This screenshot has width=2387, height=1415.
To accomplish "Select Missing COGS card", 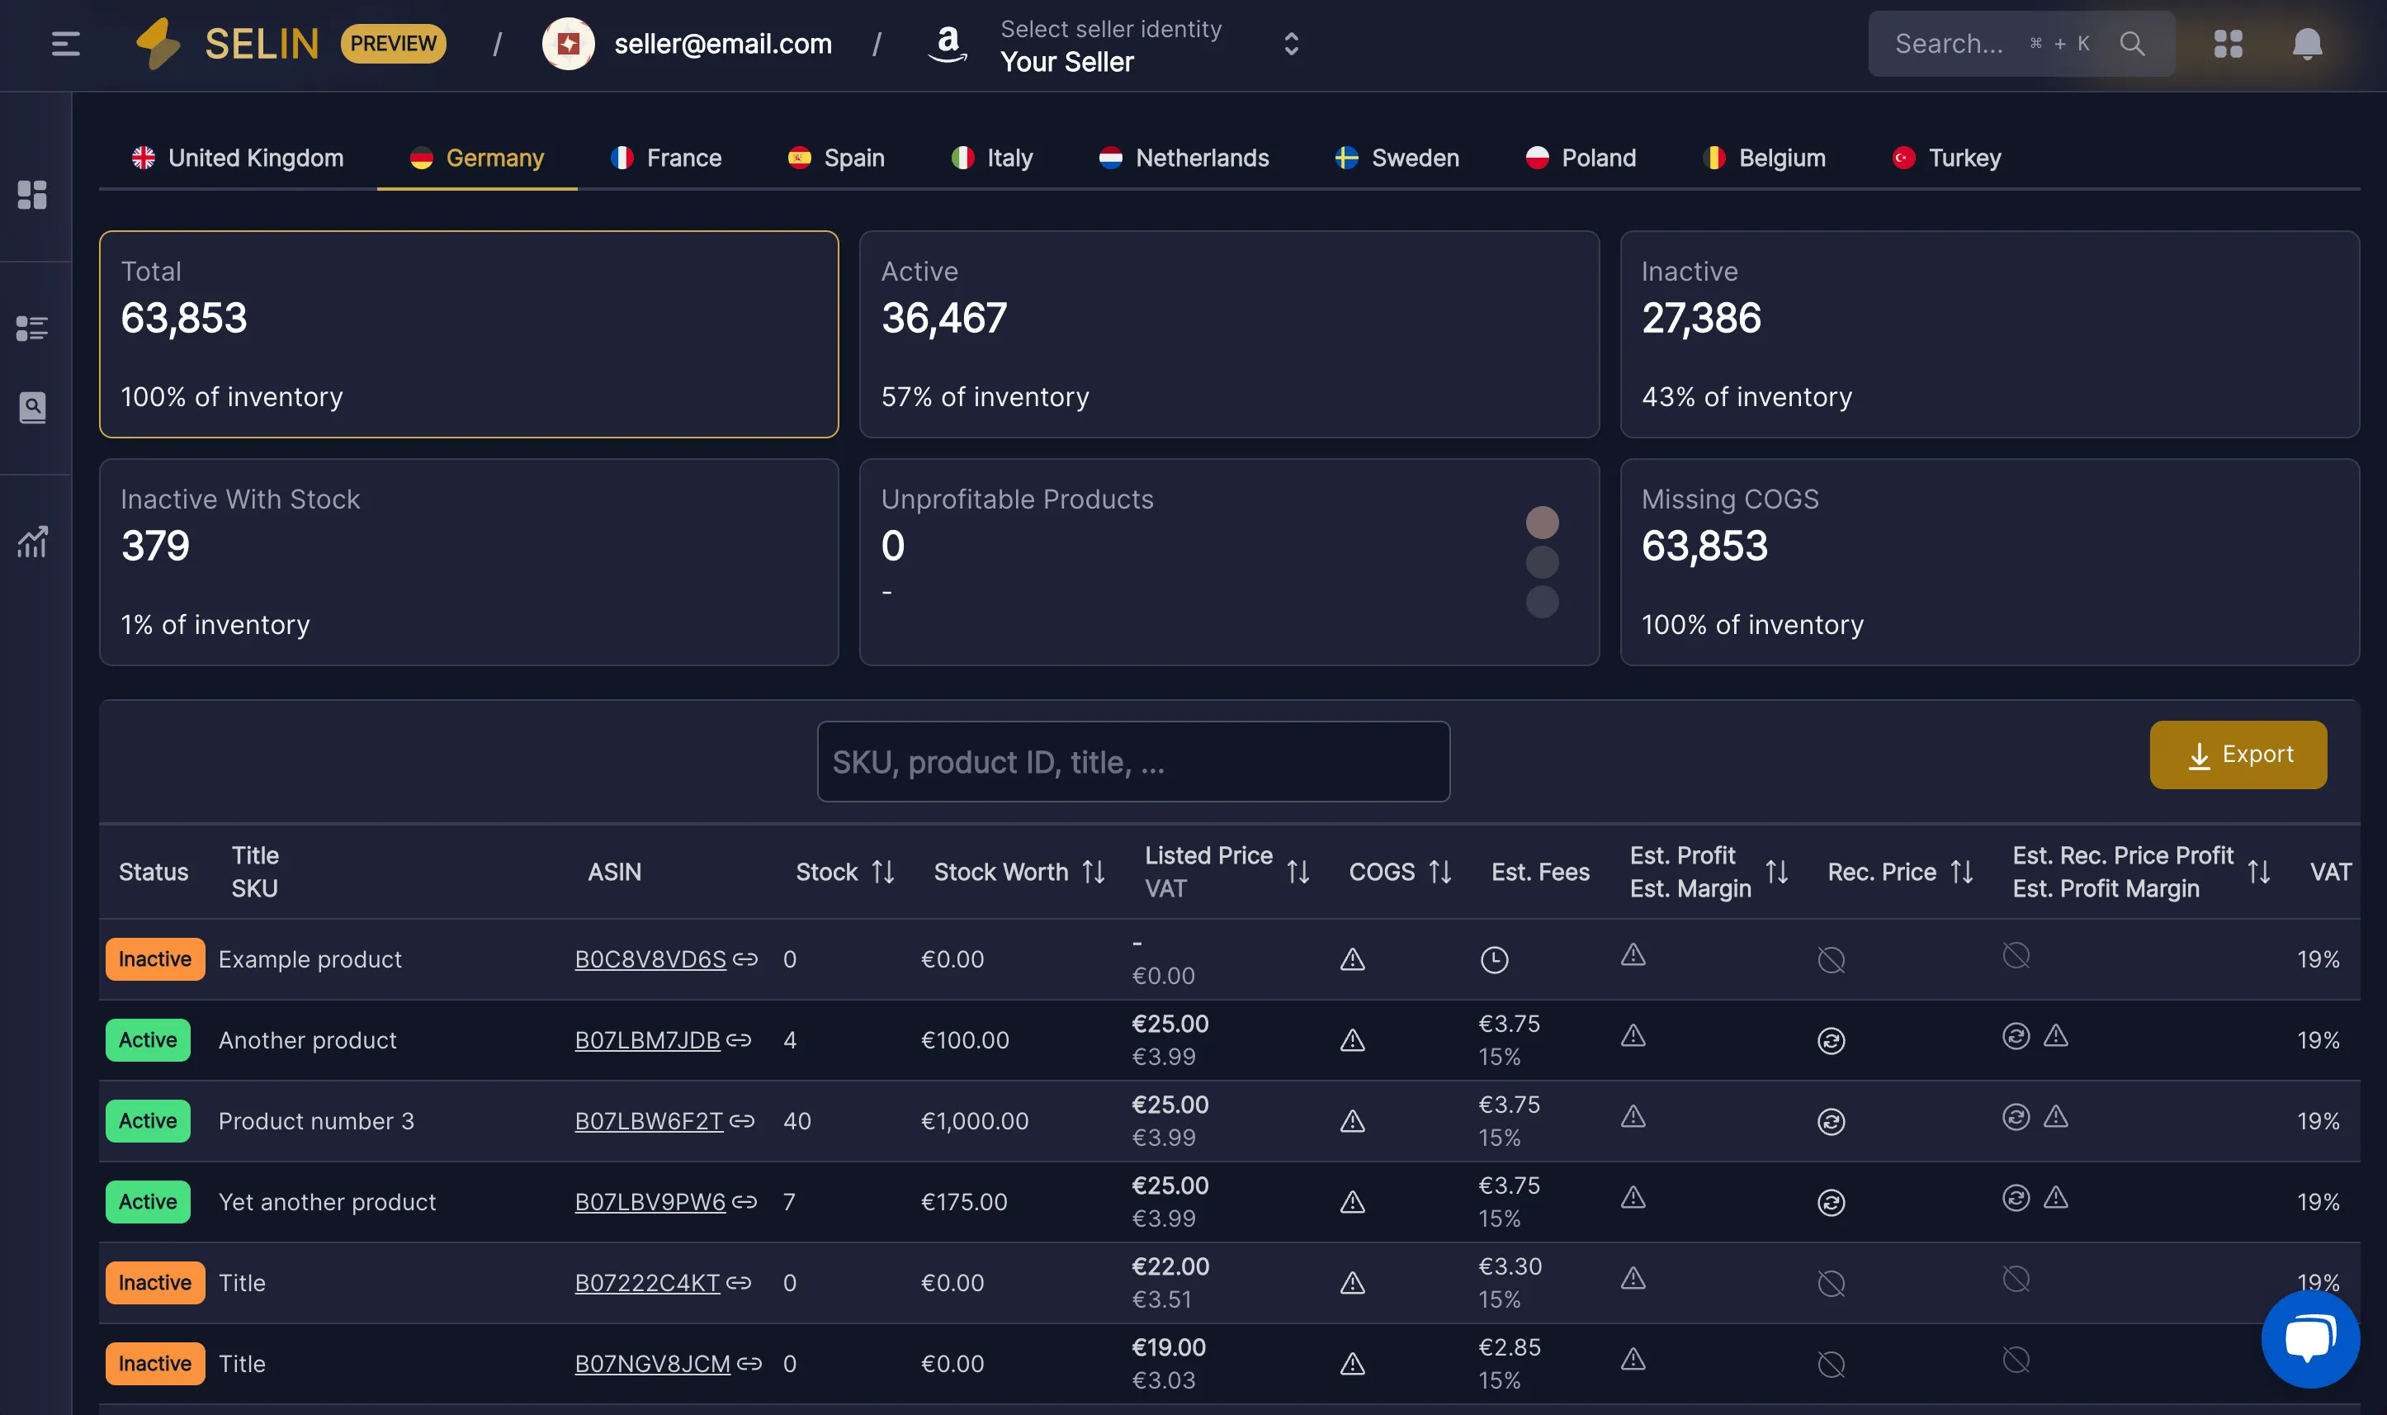I will 1989,561.
